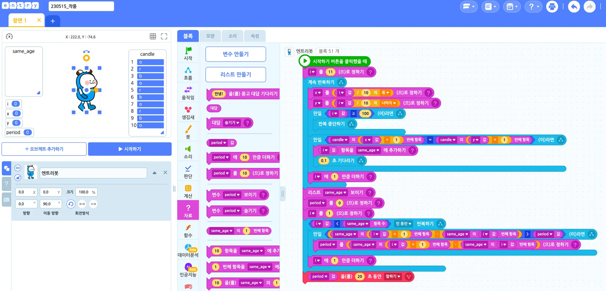Open the help menu dropdown
The height and width of the screenshot is (291, 606).
coord(534,7)
